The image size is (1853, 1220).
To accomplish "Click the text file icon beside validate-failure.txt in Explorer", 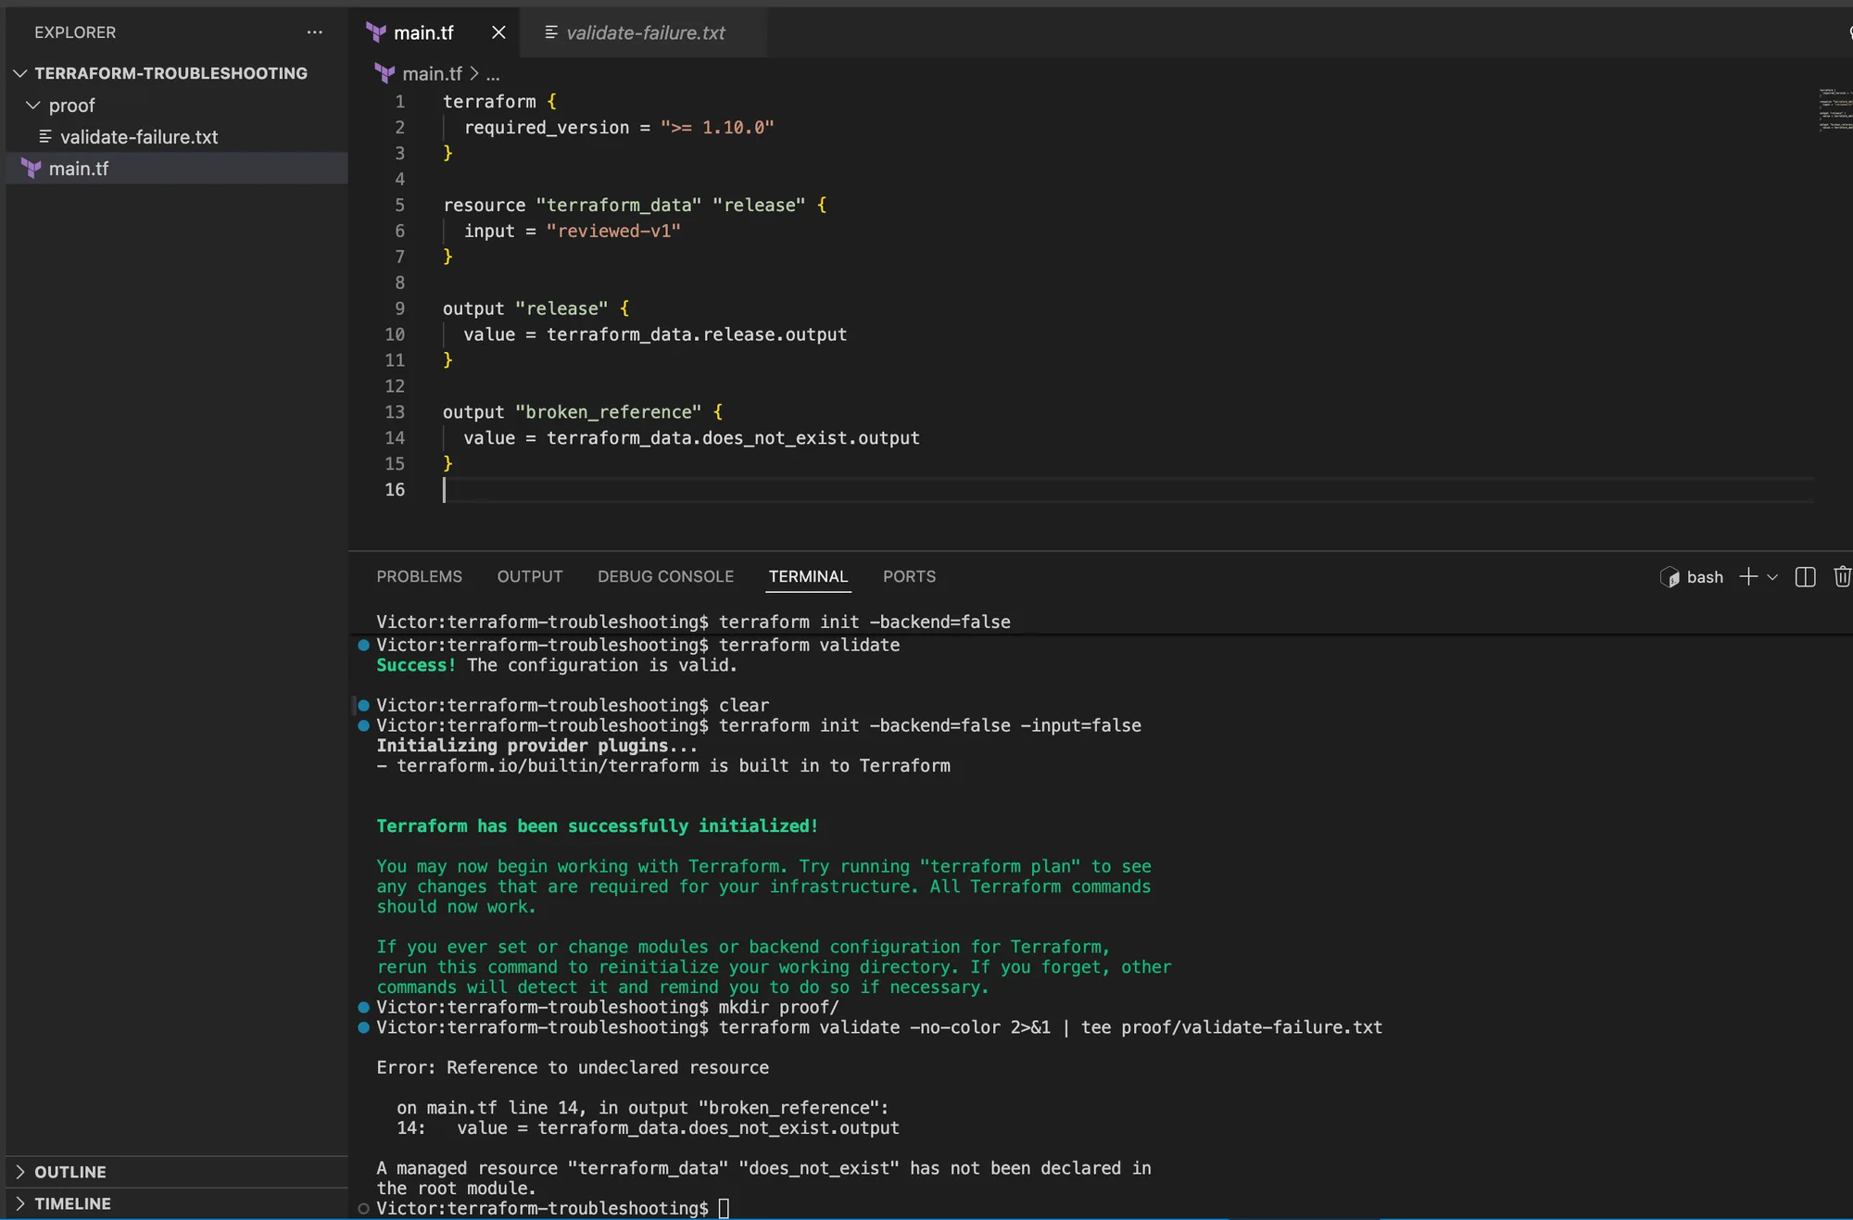I will pyautogui.click(x=44, y=137).
